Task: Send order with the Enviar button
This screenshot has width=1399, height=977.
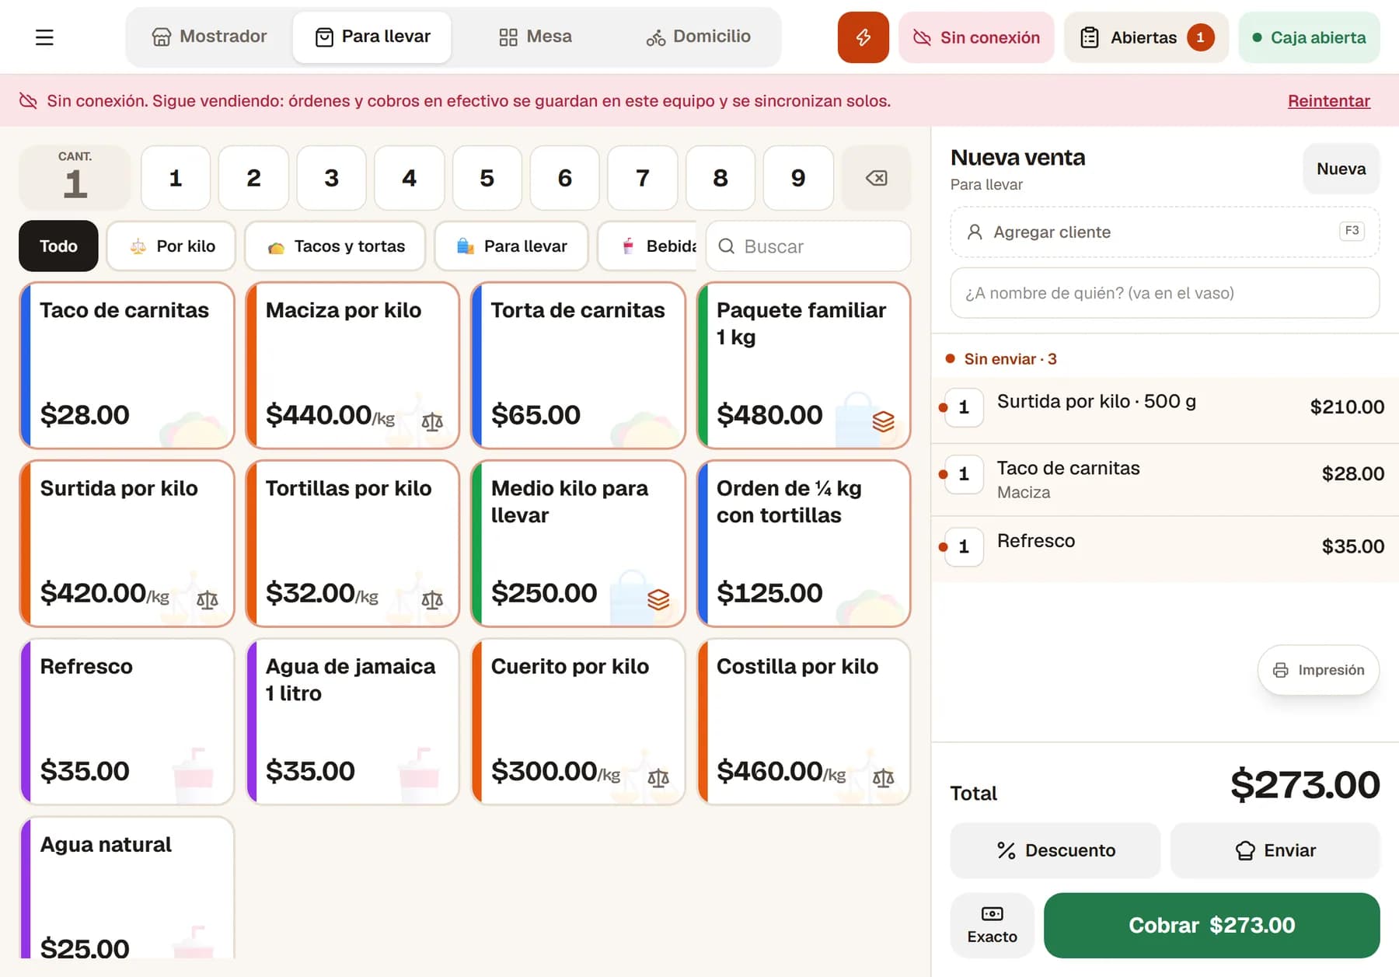Action: click(1275, 850)
